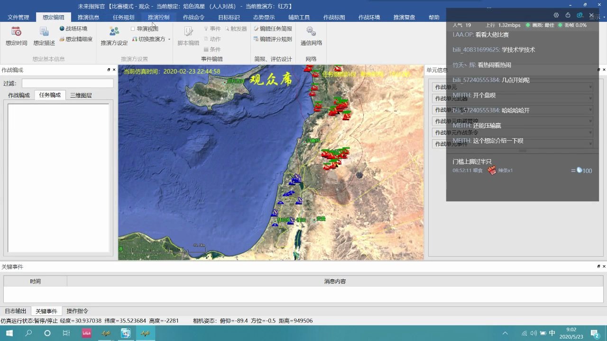Open 想定精细度 scenario granularity settings
The width and height of the screenshot is (607, 341).
[x=75, y=39]
